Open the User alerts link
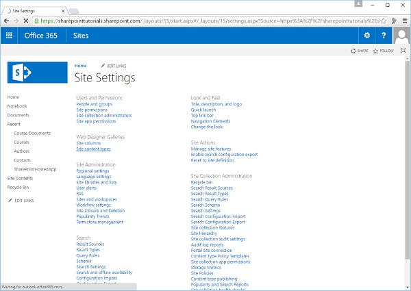The height and width of the screenshot is (291, 411). (86, 188)
